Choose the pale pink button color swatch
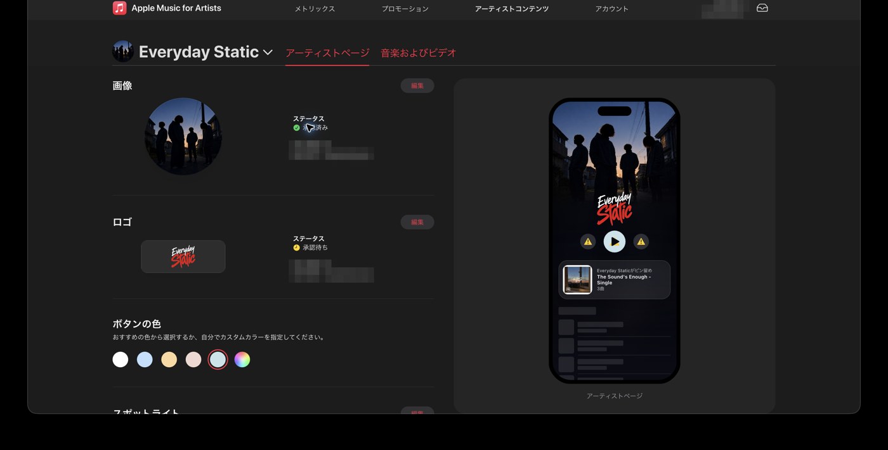This screenshot has height=450, width=888. [x=193, y=359]
